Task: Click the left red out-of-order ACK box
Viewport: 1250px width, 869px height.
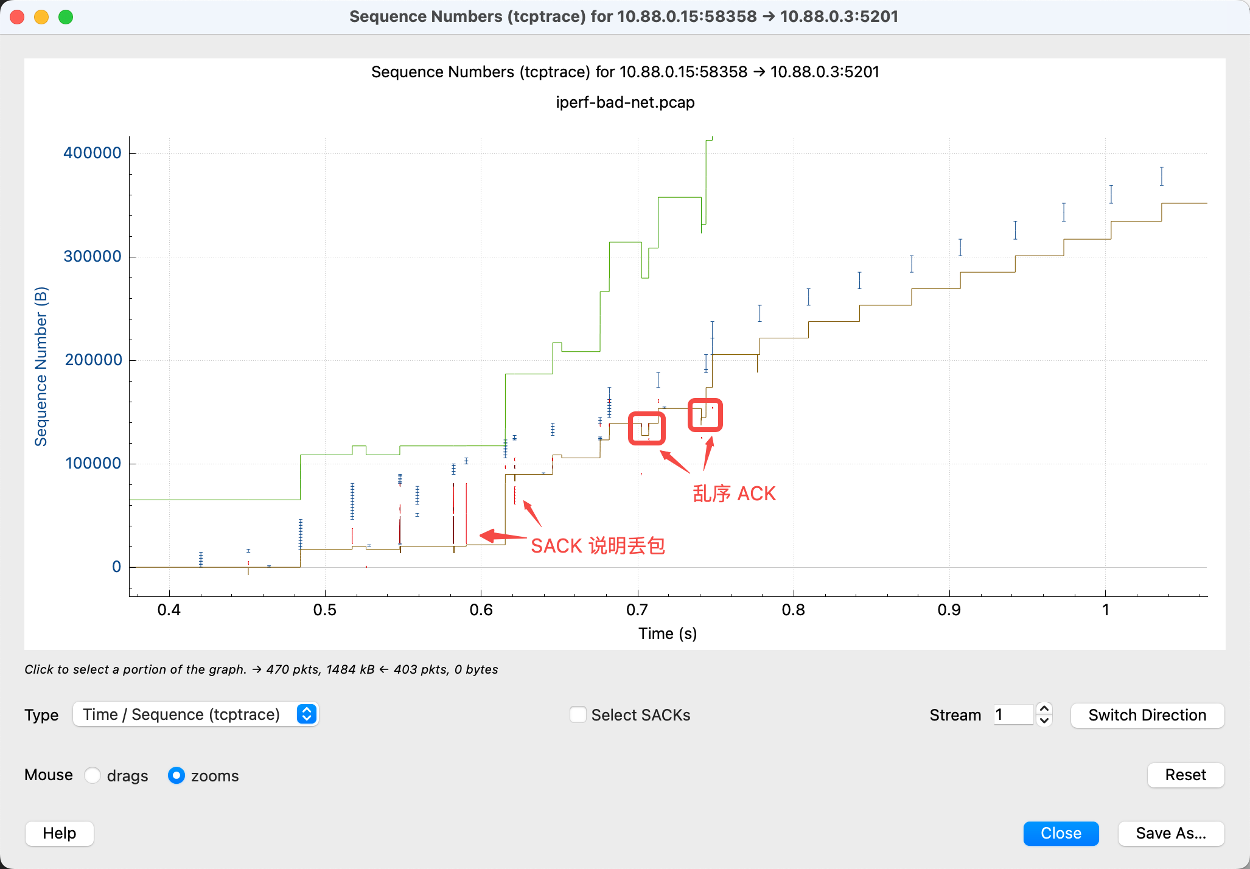Action: click(x=646, y=428)
